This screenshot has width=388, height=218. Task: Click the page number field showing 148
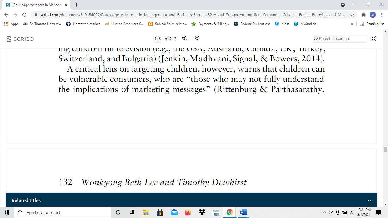(x=158, y=39)
